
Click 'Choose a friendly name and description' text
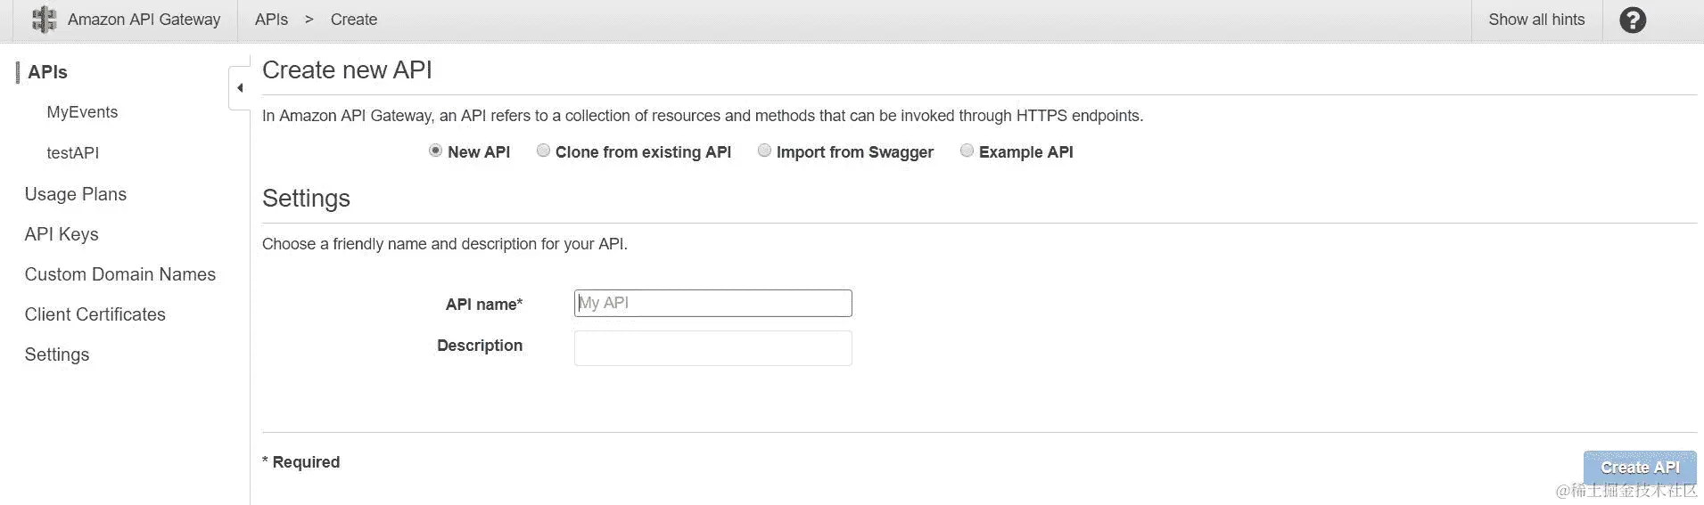[x=445, y=244]
